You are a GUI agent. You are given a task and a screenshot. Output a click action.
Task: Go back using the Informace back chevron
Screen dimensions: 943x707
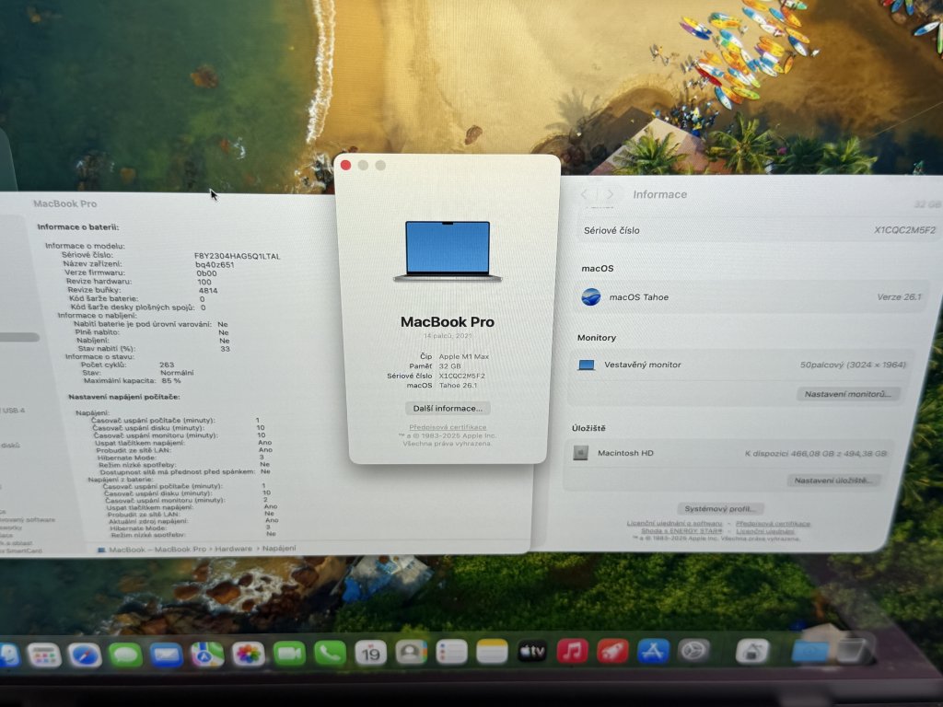586,194
